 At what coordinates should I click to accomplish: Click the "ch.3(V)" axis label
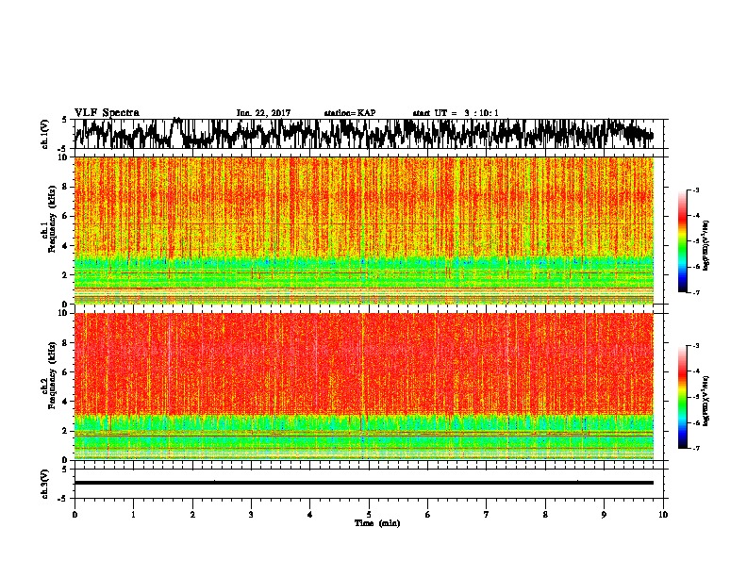click(x=45, y=484)
